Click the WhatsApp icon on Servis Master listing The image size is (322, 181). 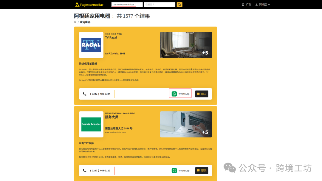click(x=174, y=171)
